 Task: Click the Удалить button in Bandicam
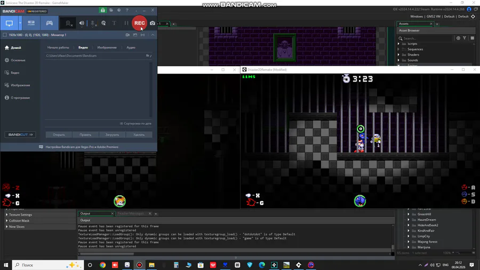tap(139, 134)
